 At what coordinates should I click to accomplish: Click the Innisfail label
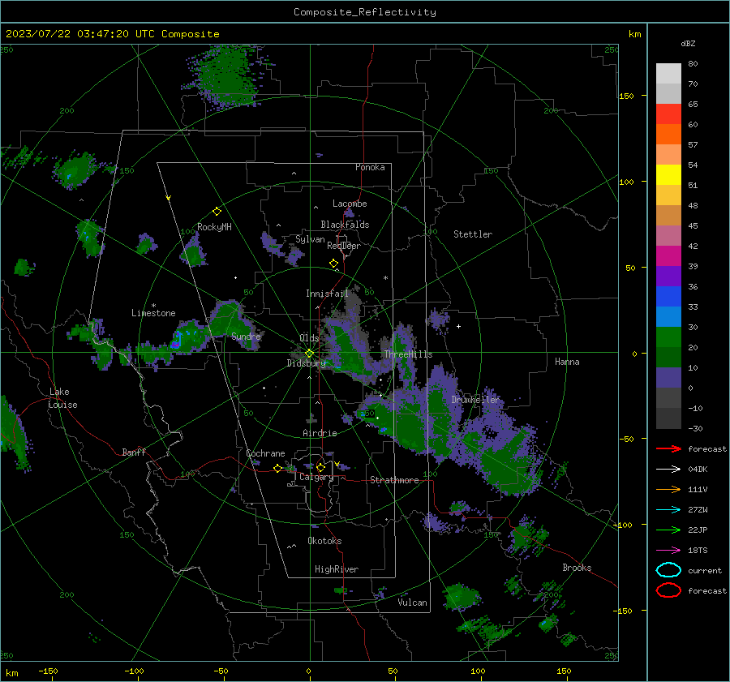[x=327, y=294]
